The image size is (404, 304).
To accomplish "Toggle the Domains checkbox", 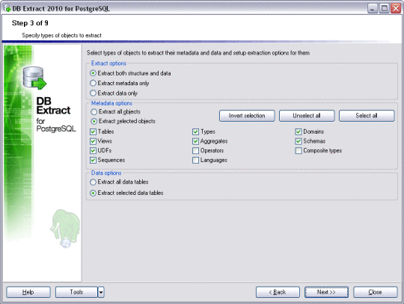I will [299, 132].
